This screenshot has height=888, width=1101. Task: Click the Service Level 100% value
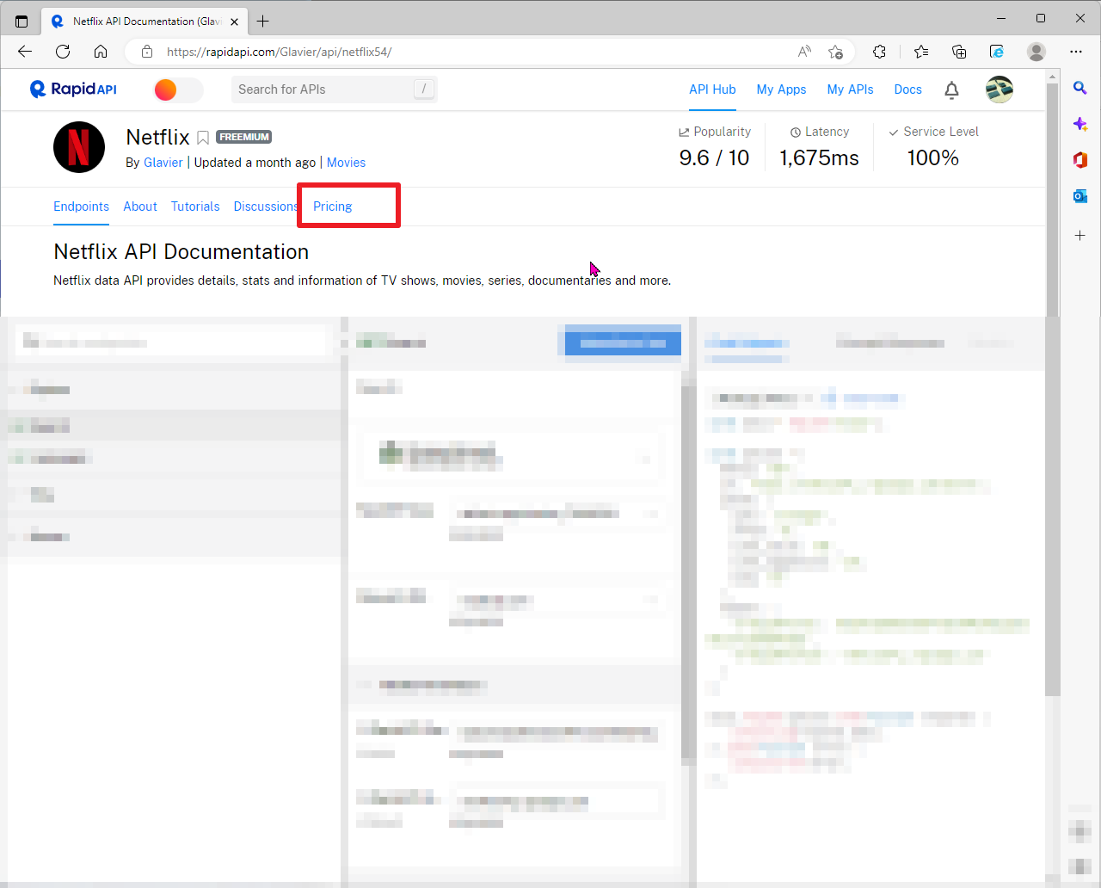coord(932,158)
